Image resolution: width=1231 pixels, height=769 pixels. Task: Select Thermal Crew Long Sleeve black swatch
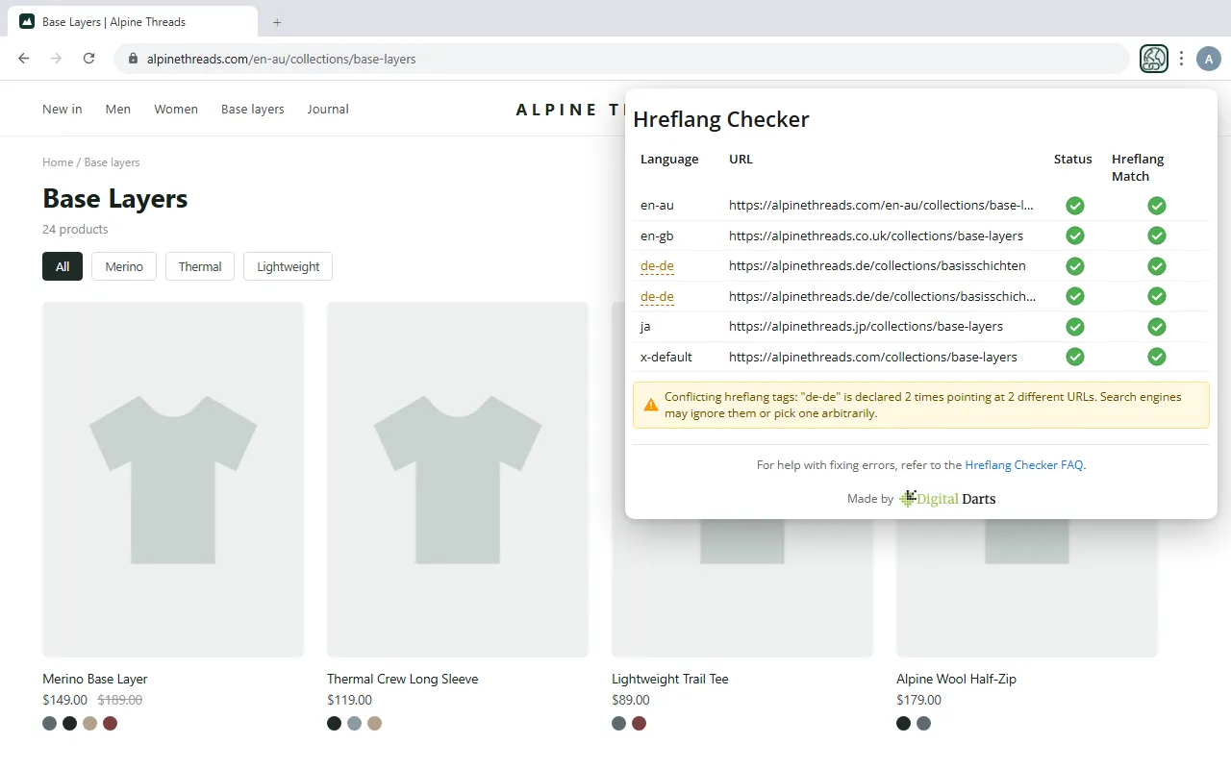[334, 723]
